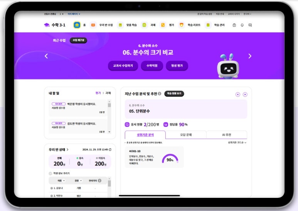Switch to the 오답 문제 tab
The height and width of the screenshot is (211, 298).
(186, 135)
